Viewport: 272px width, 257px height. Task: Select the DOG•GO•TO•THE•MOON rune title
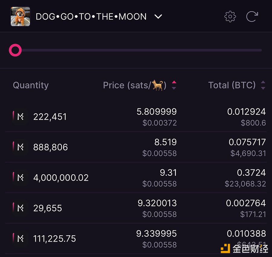91,17
